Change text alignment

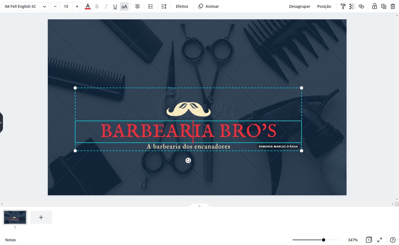coord(137,6)
